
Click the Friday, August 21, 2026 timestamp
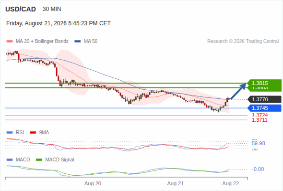pyautogui.click(x=59, y=23)
